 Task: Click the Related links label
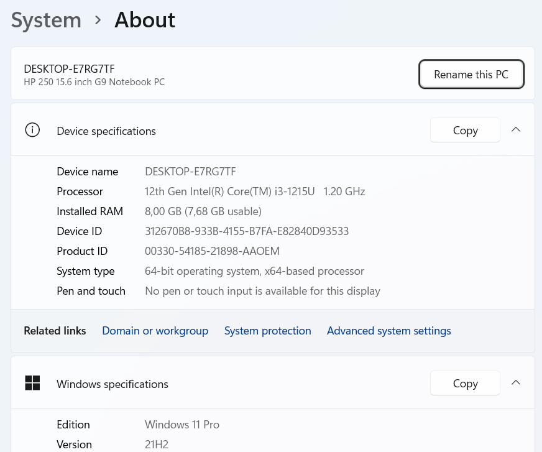point(55,331)
